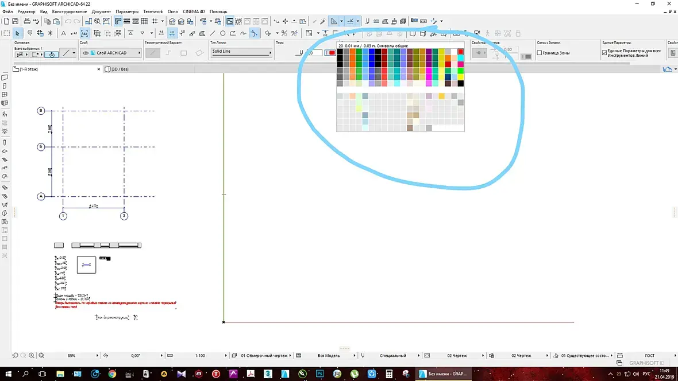The image size is (678, 381).
Task: Click the zoom-in magnifier in status bar
Action: point(32,356)
